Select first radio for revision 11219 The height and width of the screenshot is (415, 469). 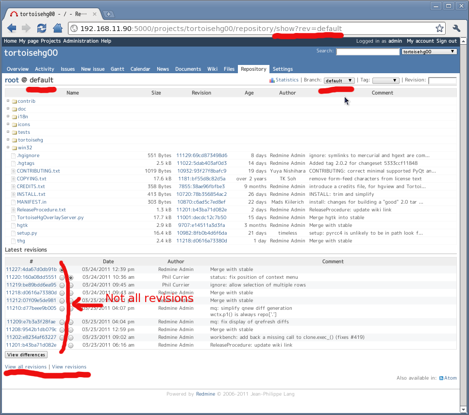[62, 286]
